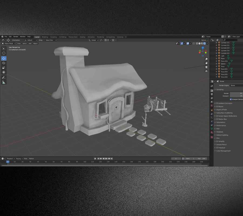Open the Playback popover in timeline
Viewport: 243px width, 216px height.
pyautogui.click(x=11, y=159)
